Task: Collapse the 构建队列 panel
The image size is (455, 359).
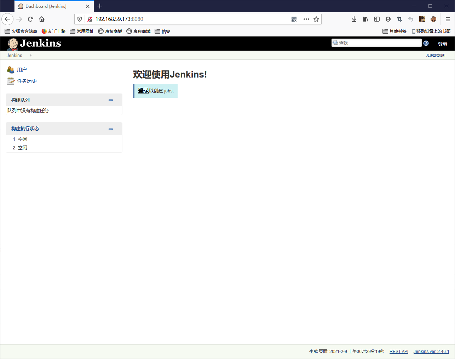Action: (111, 100)
